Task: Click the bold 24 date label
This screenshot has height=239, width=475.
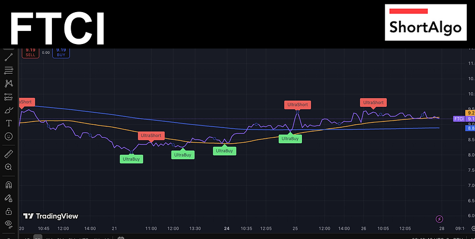Action: point(227,228)
